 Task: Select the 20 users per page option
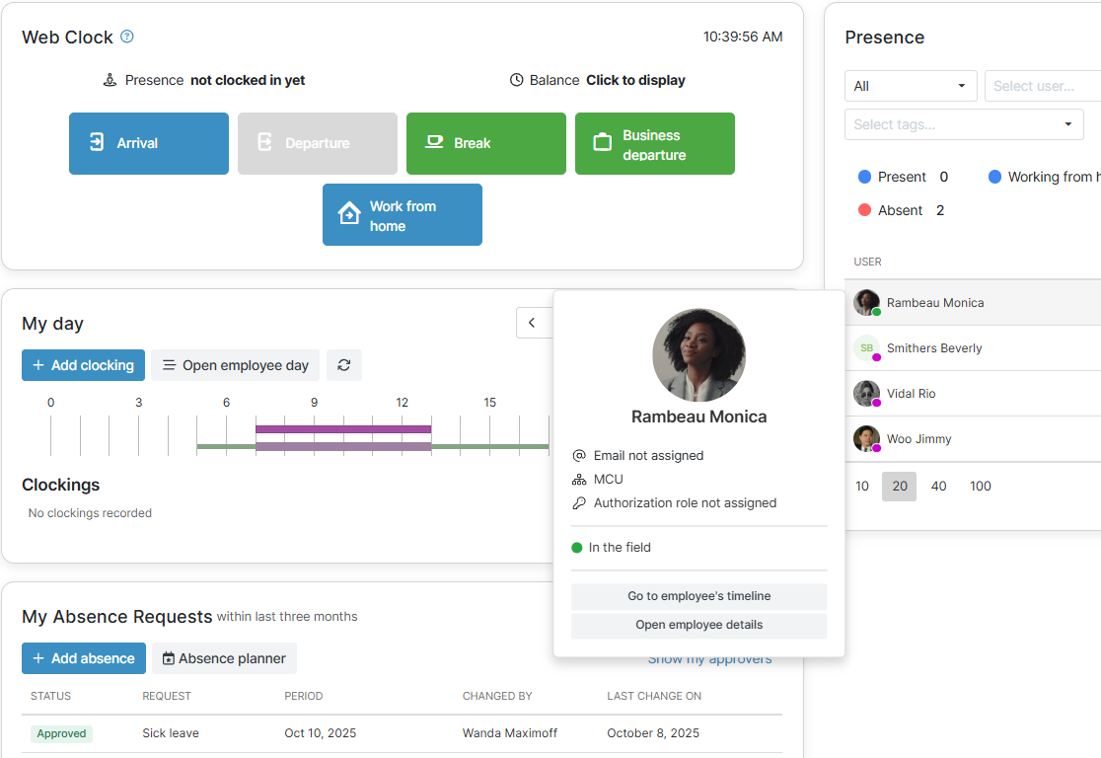(x=900, y=487)
